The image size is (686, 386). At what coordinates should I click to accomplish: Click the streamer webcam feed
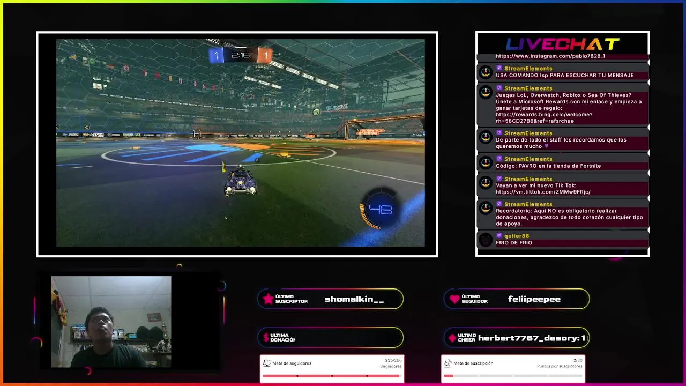click(111, 322)
